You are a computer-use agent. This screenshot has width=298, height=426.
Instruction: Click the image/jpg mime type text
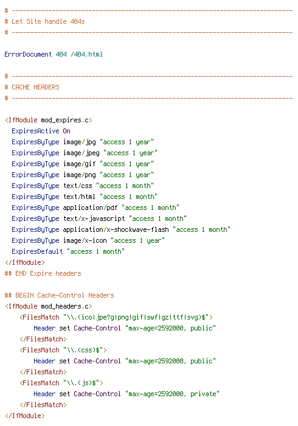tap(80, 142)
